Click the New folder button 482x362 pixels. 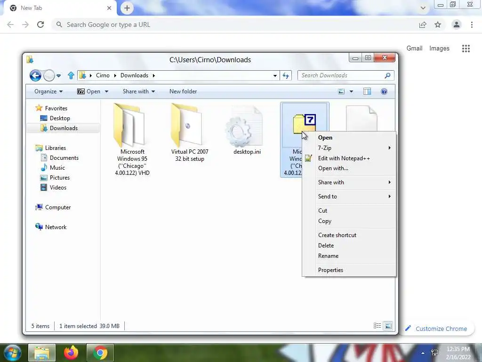(183, 91)
